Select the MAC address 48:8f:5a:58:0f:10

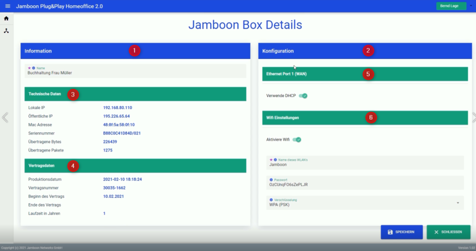point(119,125)
